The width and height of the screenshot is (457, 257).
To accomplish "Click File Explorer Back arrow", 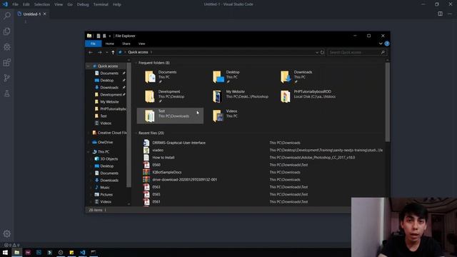I will (91, 52).
